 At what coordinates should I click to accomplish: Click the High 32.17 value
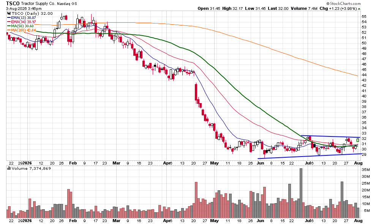click(232, 8)
